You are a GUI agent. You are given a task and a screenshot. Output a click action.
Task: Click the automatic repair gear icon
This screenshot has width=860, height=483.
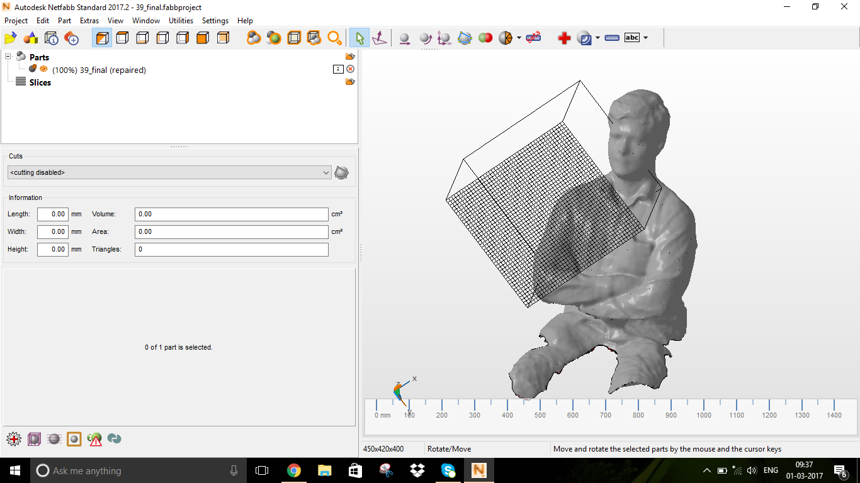13,439
